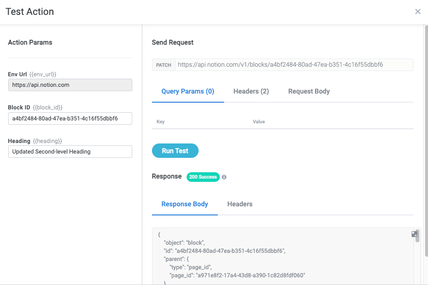The width and height of the screenshot is (428, 285).
Task: Click the Block ID input field
Action: click(70, 119)
